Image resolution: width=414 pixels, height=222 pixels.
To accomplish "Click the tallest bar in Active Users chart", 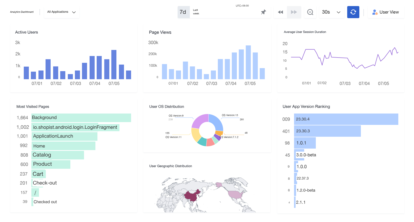I will [114, 65].
